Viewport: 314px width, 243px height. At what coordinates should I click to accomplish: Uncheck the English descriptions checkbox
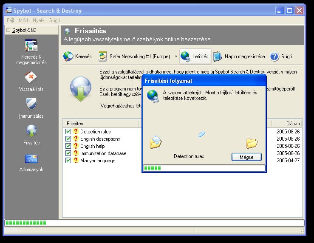pyautogui.click(x=68, y=139)
